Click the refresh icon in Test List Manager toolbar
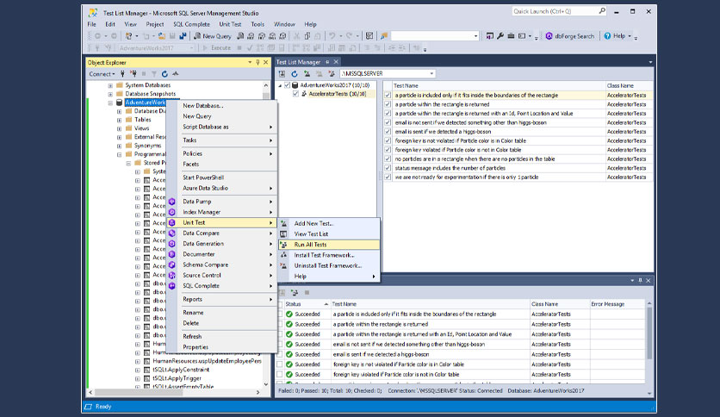720x417 pixels. [x=295, y=73]
